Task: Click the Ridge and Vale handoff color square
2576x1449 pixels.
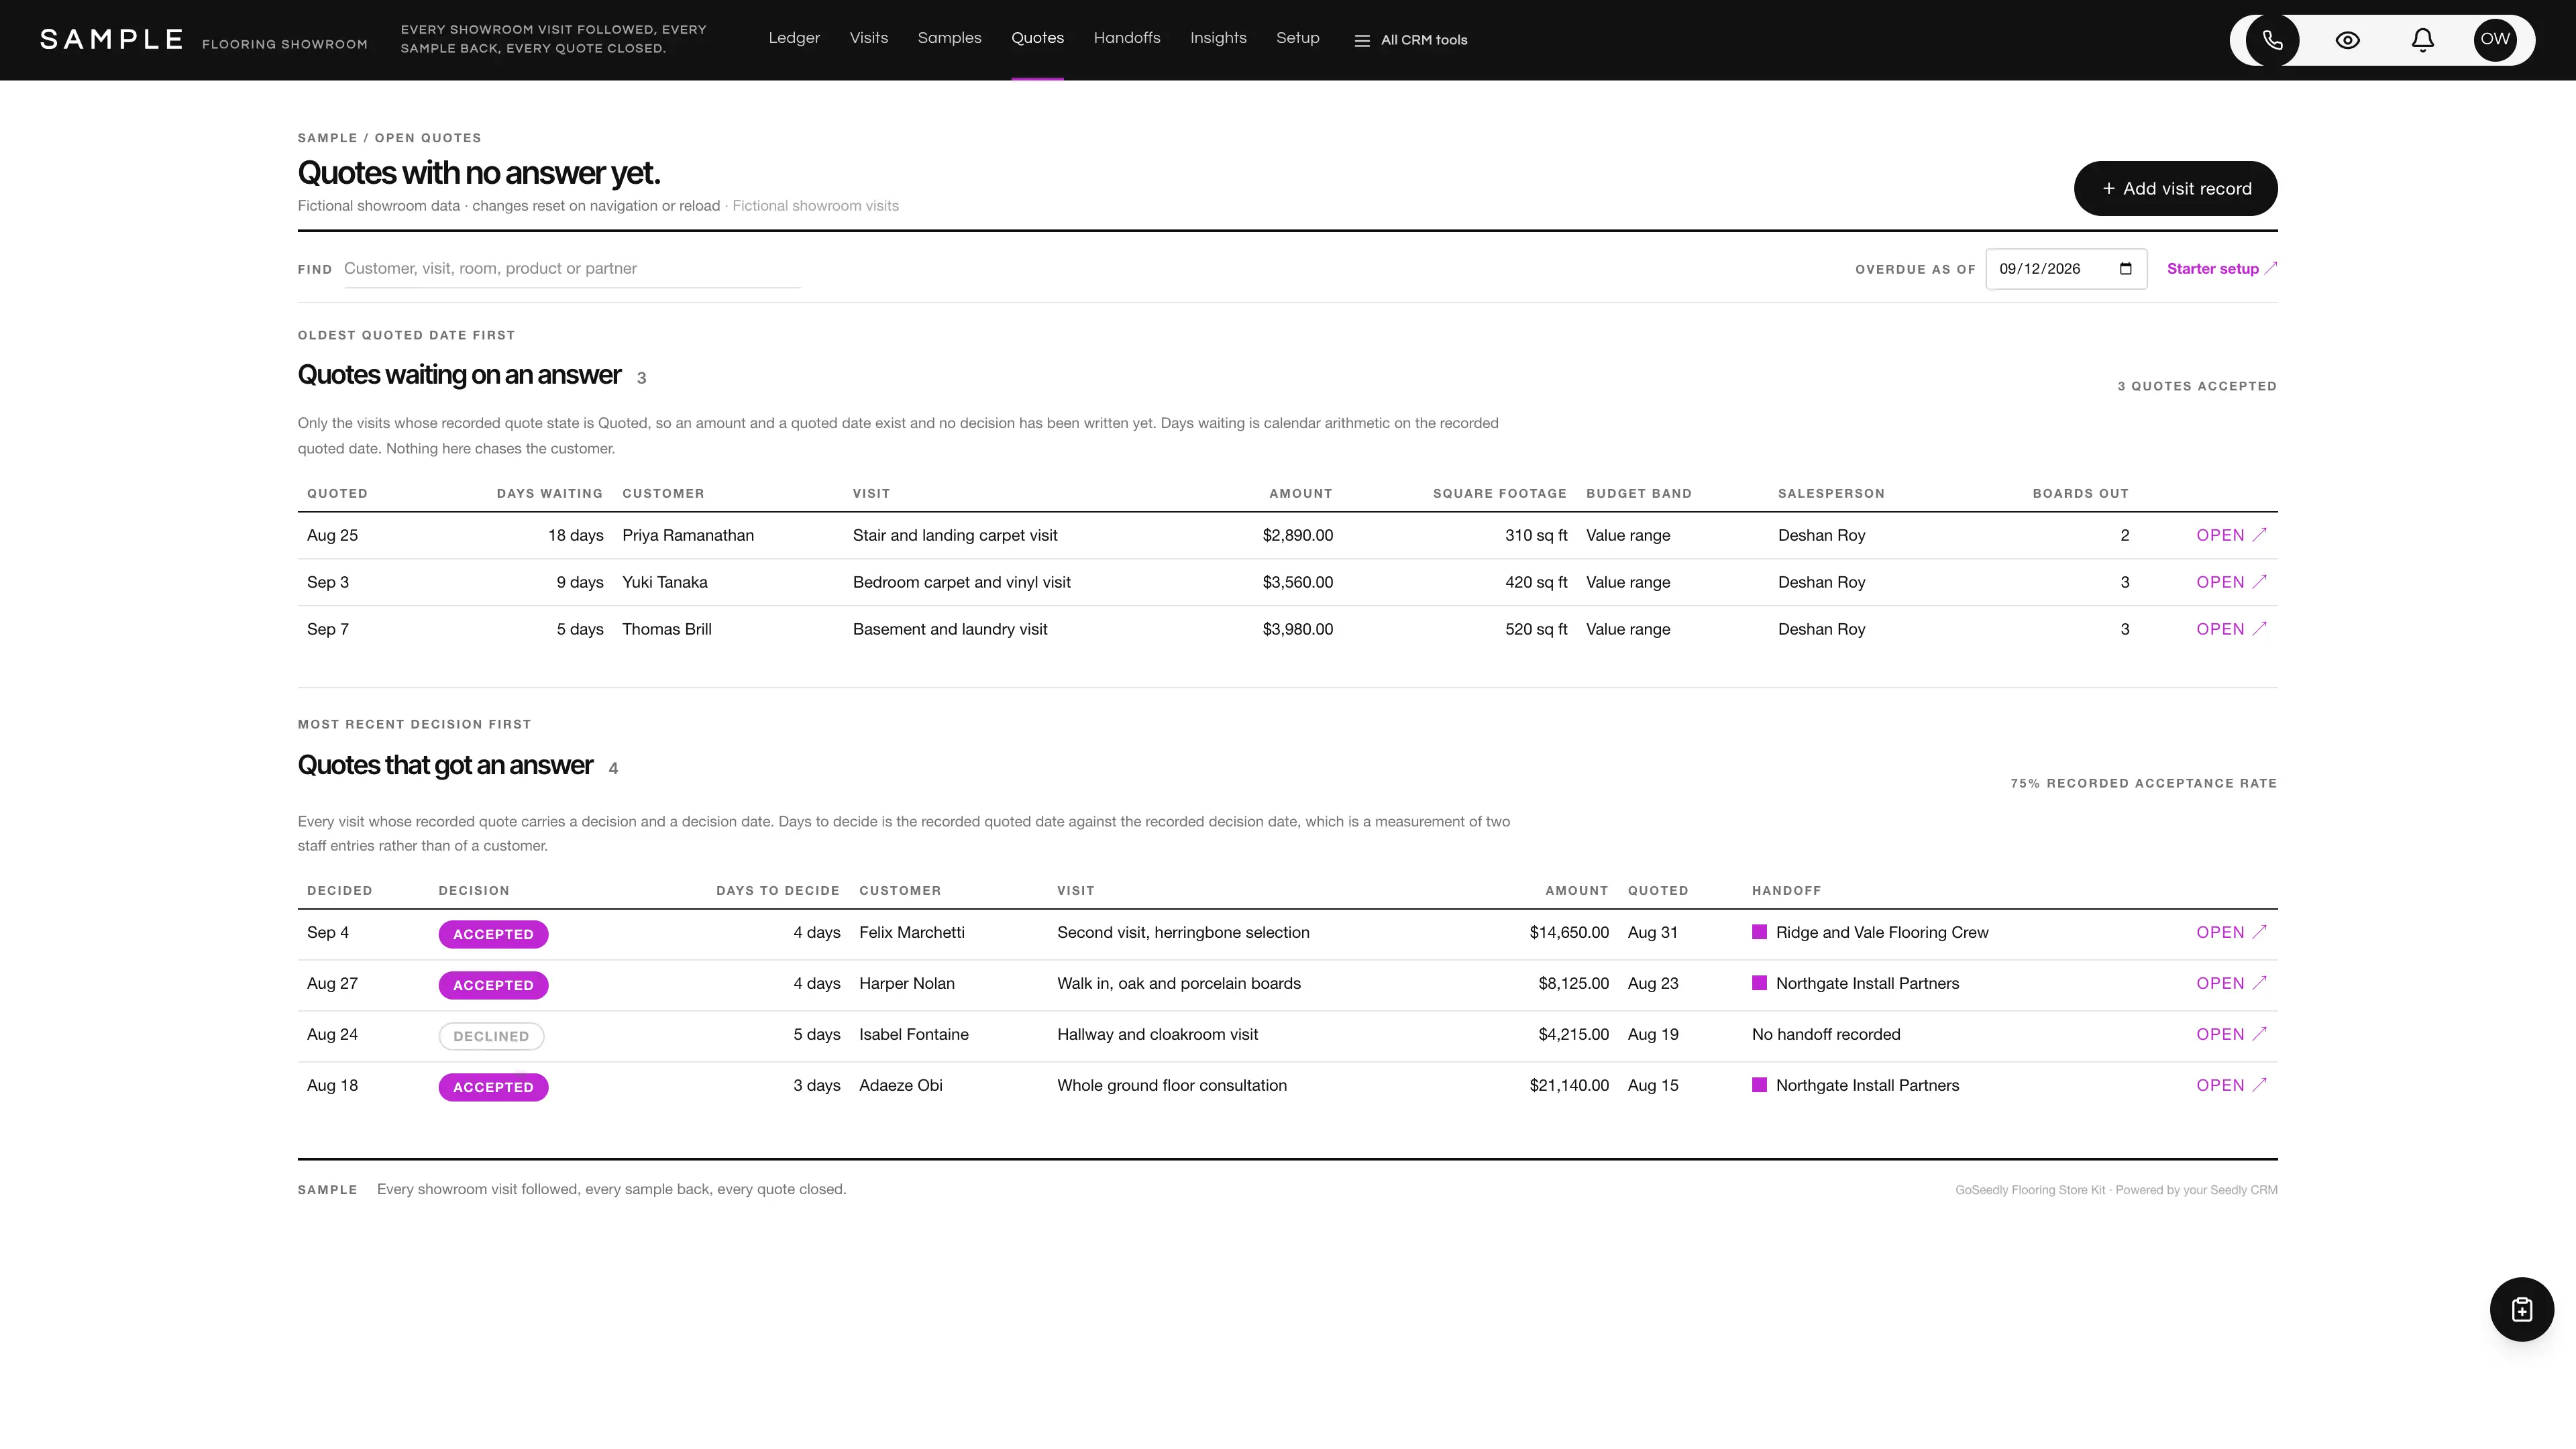Action: (1759, 932)
